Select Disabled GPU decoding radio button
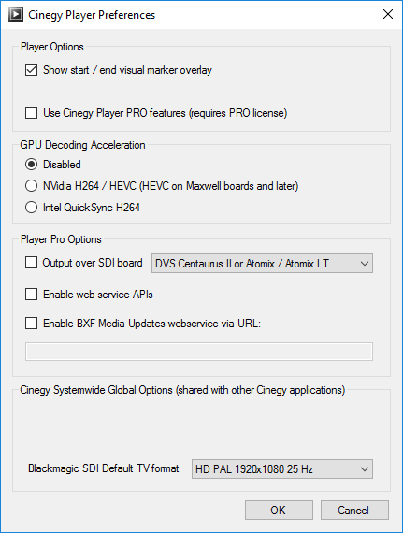This screenshot has width=403, height=533. (x=31, y=165)
